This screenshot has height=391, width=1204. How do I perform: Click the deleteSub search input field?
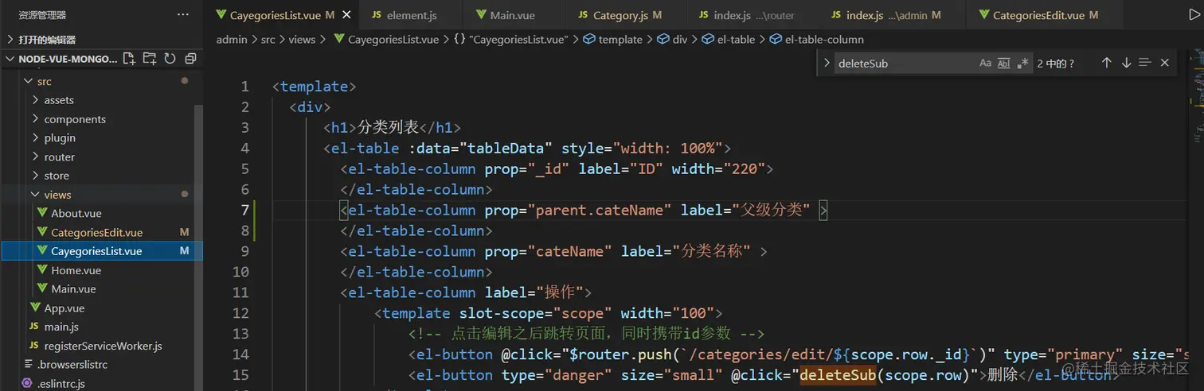pos(904,63)
